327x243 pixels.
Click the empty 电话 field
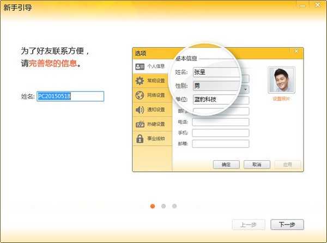220,122
